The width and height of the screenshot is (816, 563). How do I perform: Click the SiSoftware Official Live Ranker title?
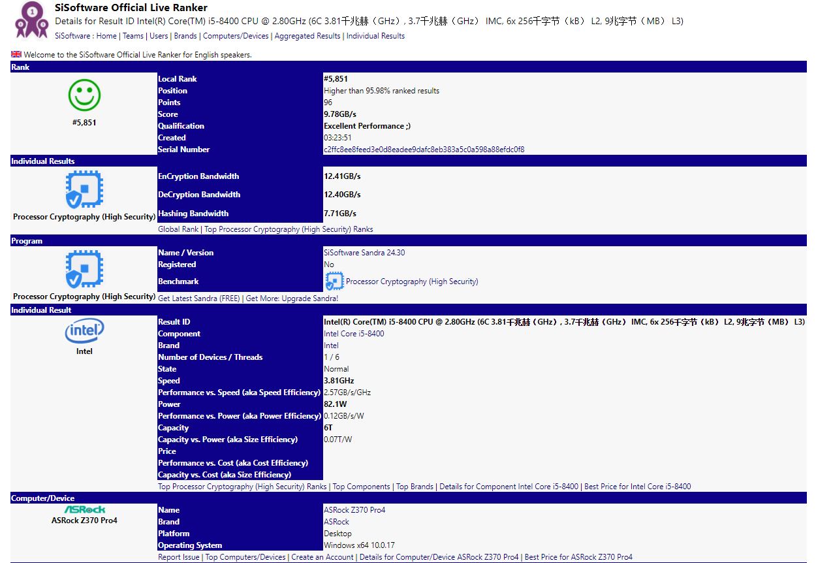[131, 8]
